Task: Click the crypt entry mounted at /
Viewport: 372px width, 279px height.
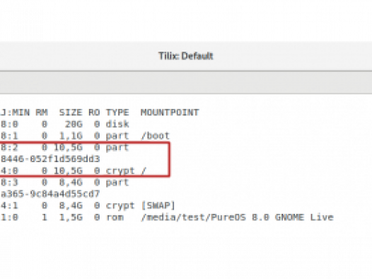Action: [120, 171]
